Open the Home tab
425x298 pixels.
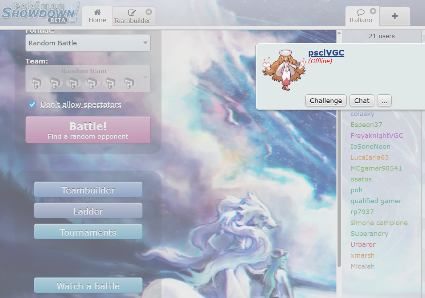[97, 16]
